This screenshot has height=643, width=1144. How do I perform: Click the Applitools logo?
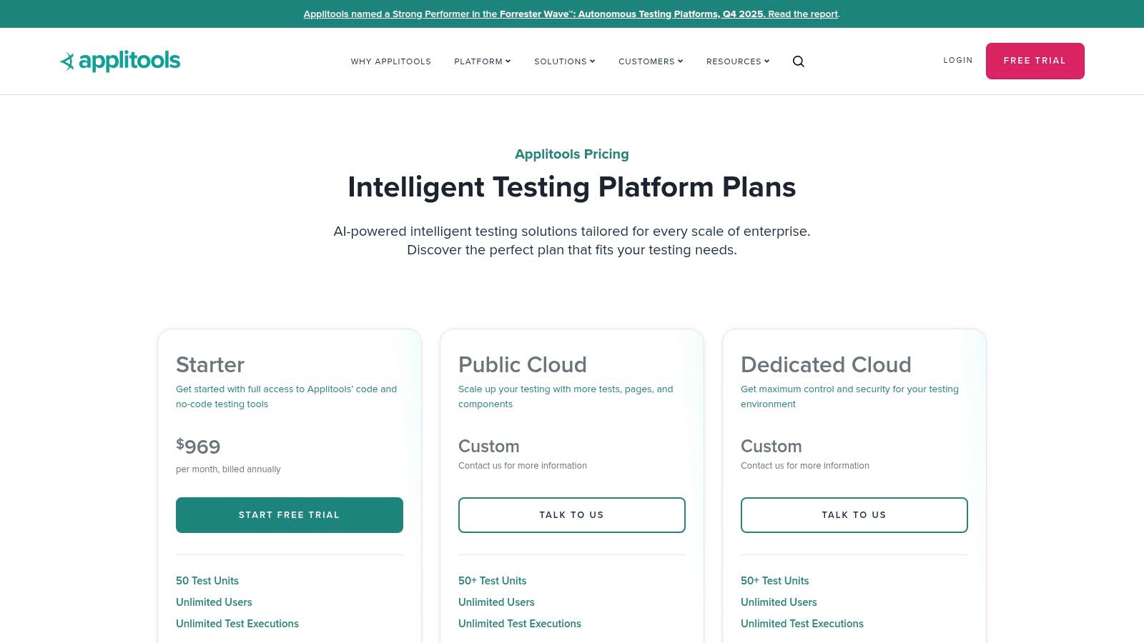(120, 61)
